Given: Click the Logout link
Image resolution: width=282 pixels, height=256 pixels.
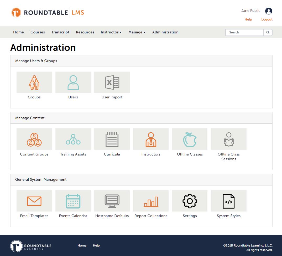Looking at the screenshot, I should click(x=267, y=19).
